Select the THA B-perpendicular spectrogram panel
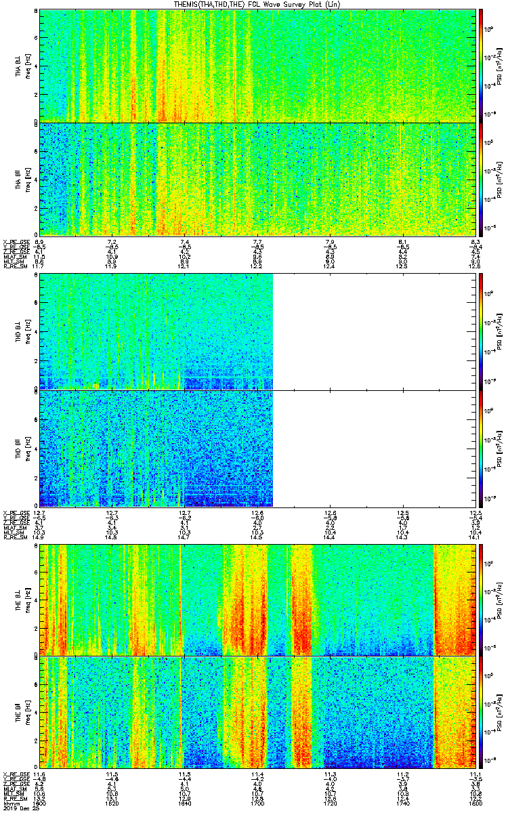508x813 pixels. pos(258,65)
